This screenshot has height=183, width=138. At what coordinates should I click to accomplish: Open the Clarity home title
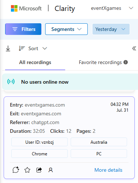(x=65, y=9)
